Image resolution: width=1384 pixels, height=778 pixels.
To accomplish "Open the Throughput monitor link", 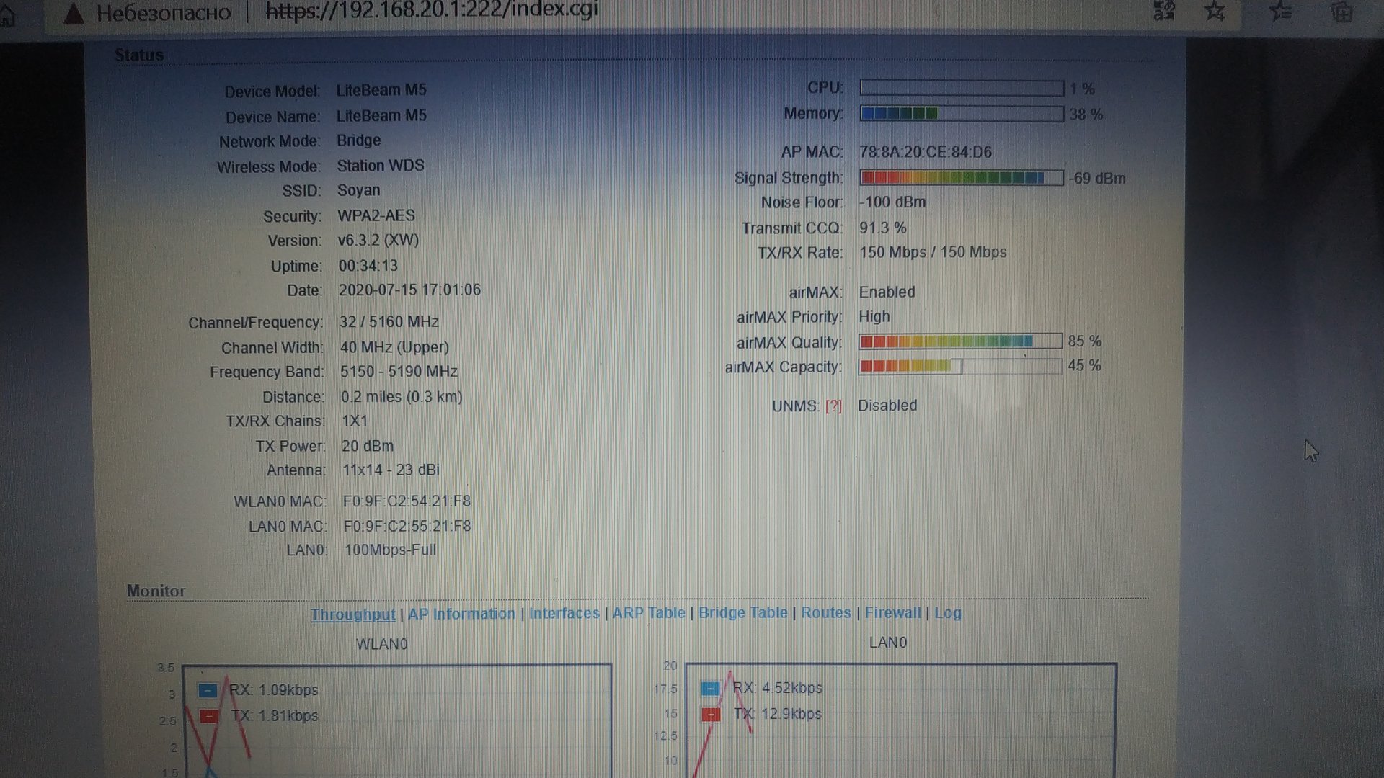I will 352,614.
